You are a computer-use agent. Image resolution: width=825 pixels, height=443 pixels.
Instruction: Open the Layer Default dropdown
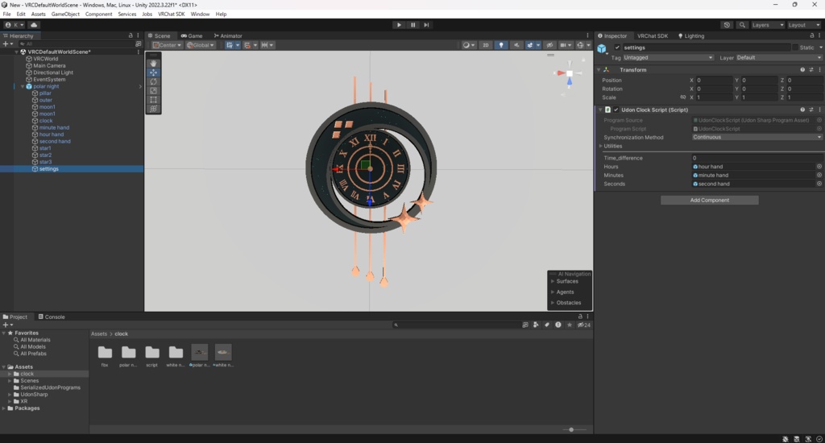pyautogui.click(x=778, y=58)
